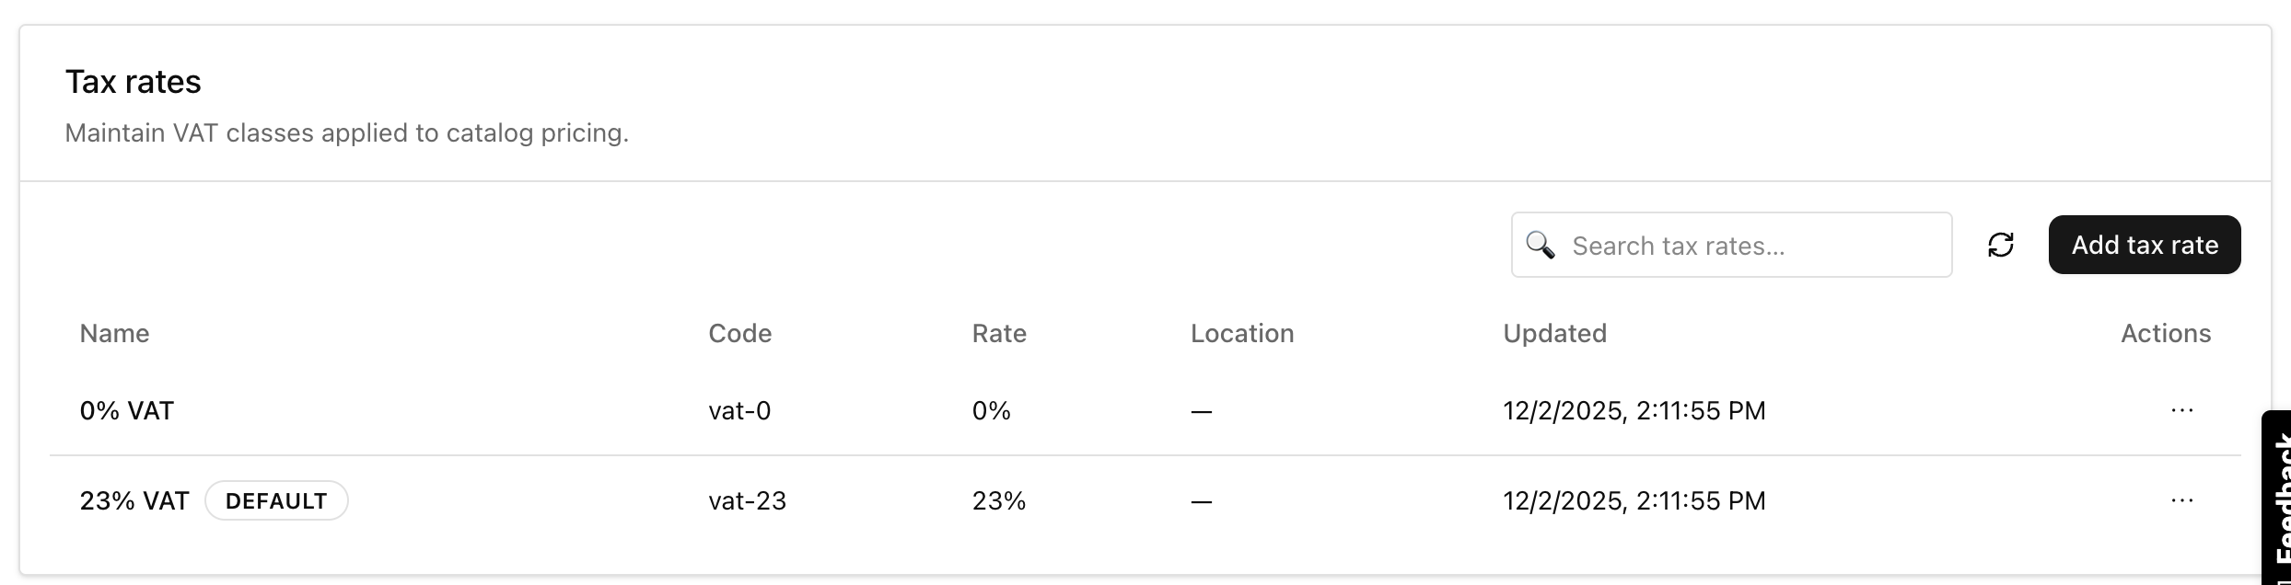Click the Location column header
Screen dimensions: 2291x585
1242,333
